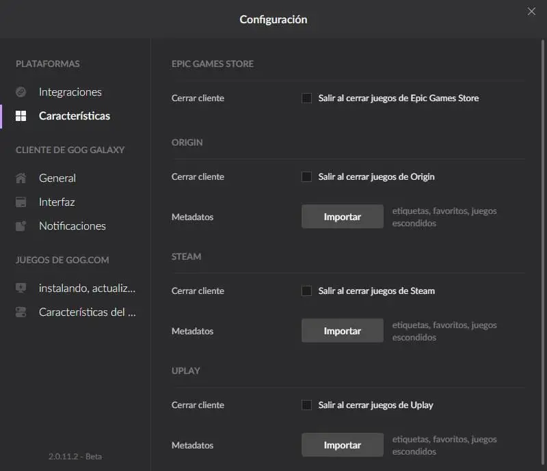Toggle 'Salir al cerrar juegos de Steam' checkbox

(307, 291)
